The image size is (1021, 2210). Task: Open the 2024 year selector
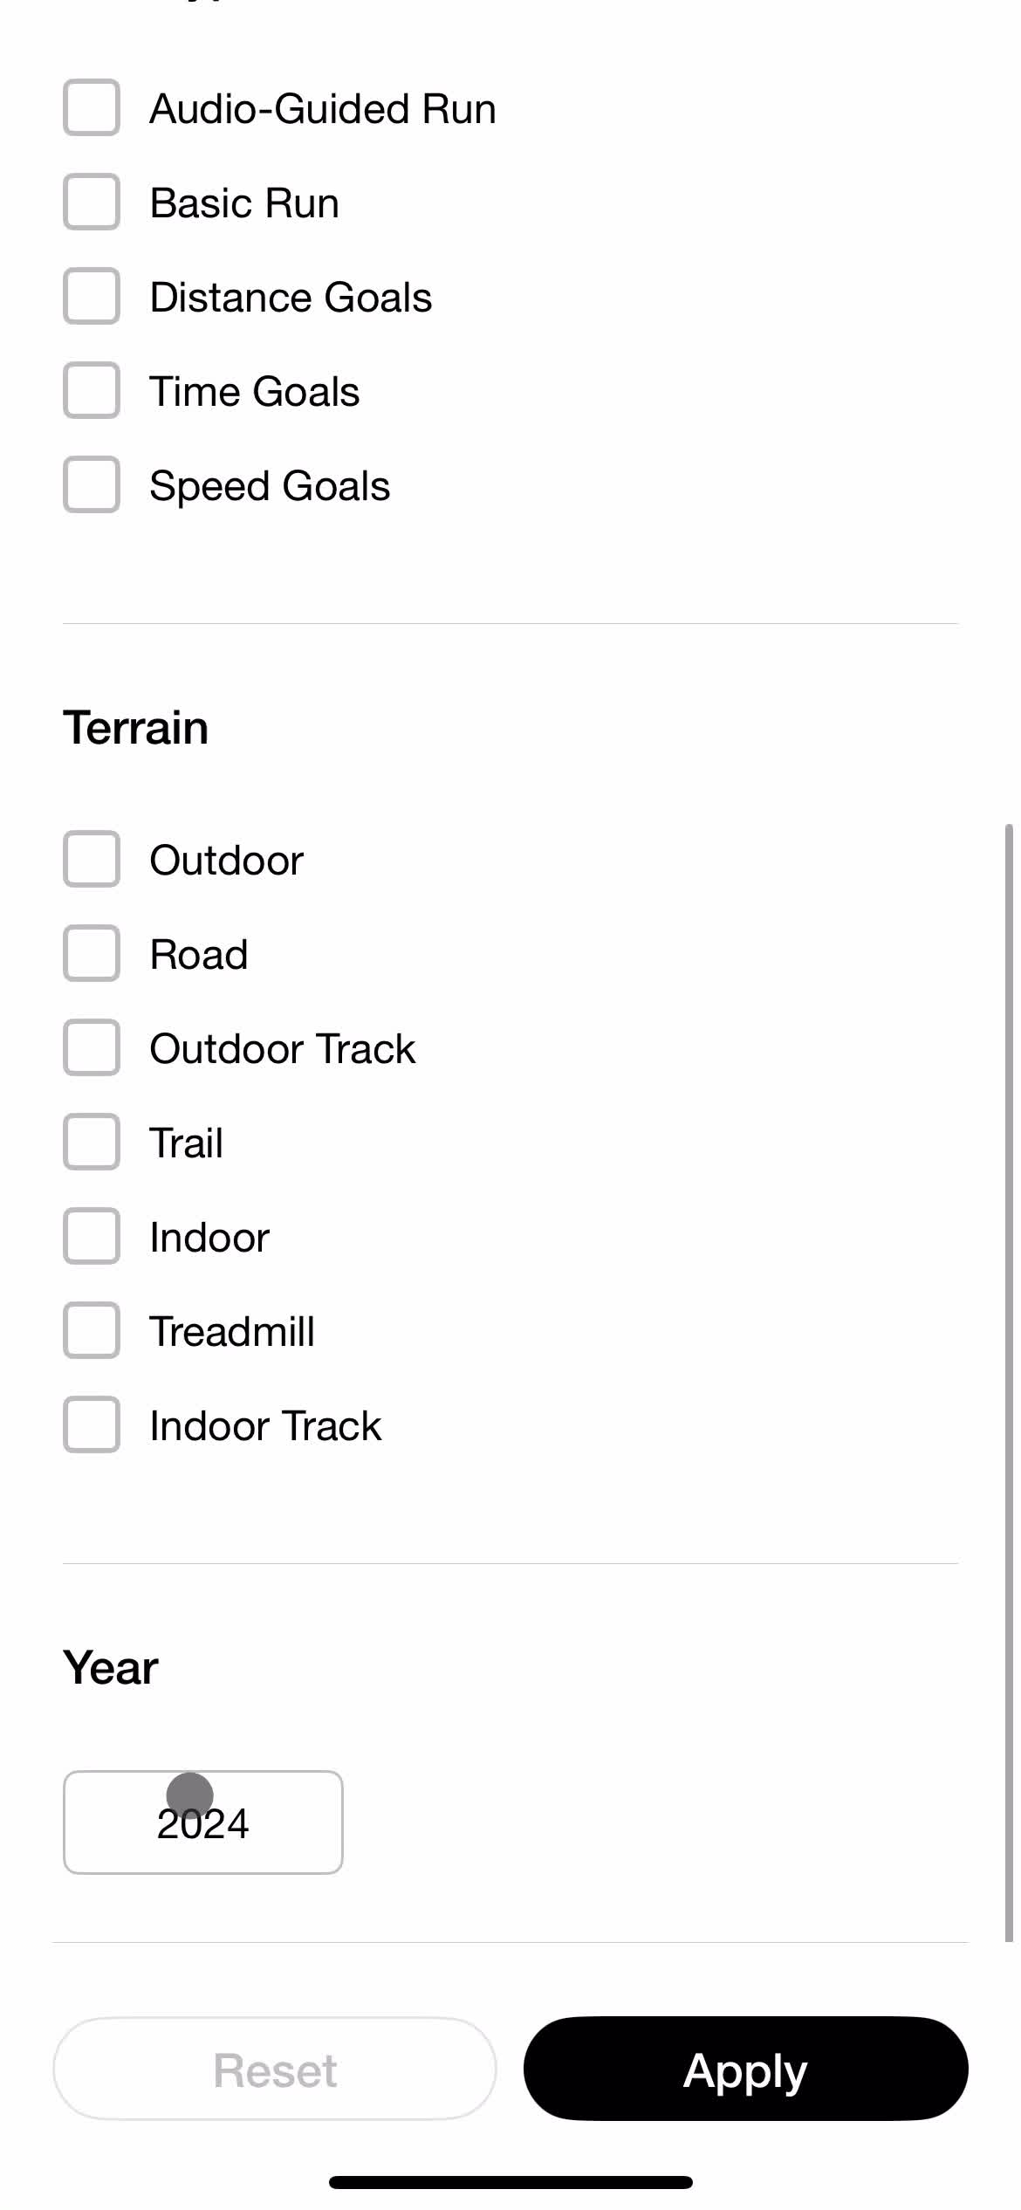[202, 1822]
